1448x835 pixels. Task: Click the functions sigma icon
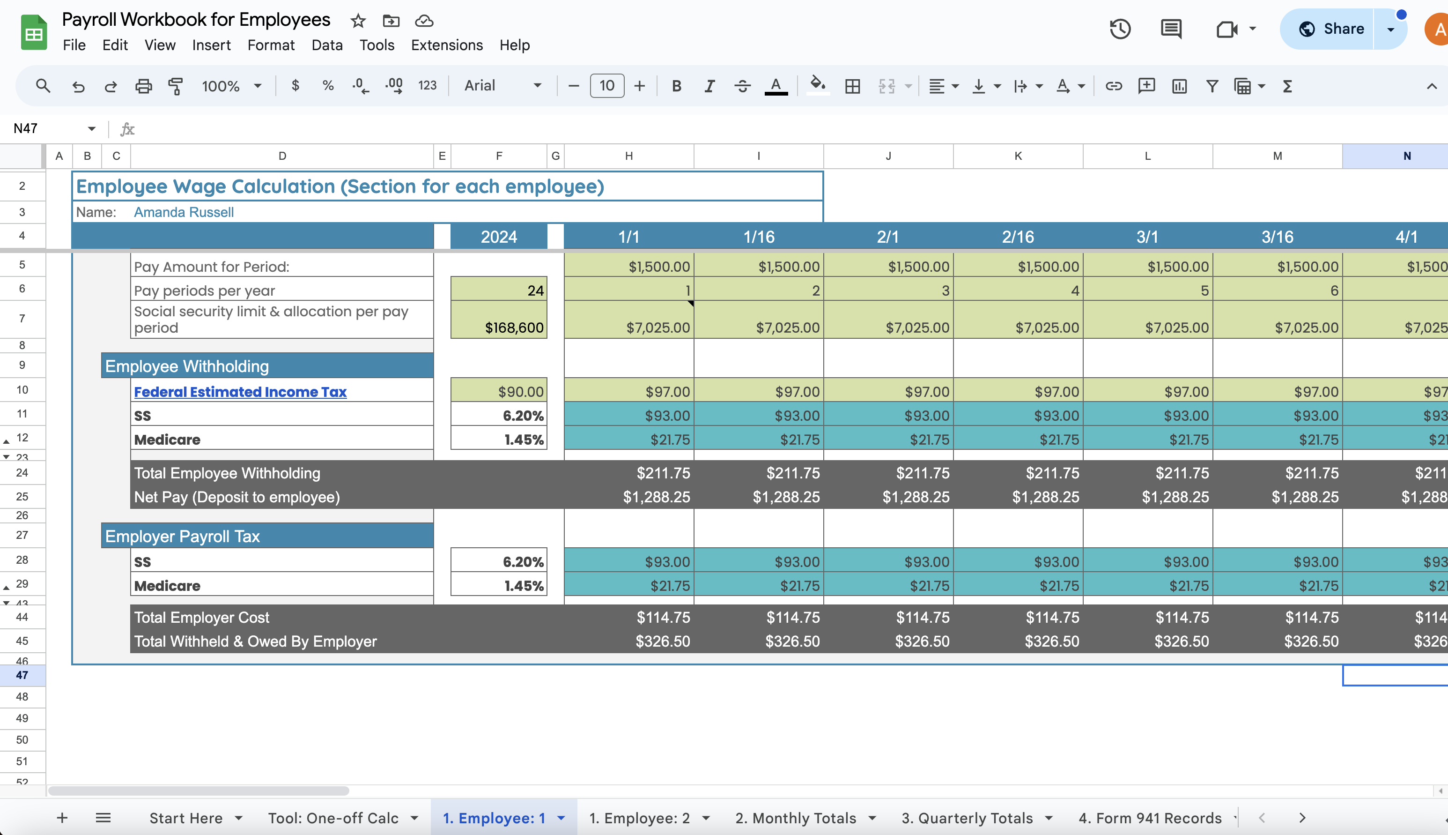(1287, 86)
